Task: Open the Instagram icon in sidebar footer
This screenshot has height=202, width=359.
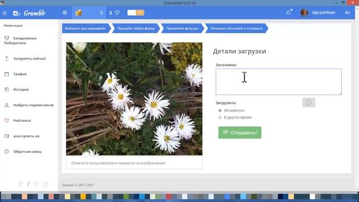Action: coord(45,184)
